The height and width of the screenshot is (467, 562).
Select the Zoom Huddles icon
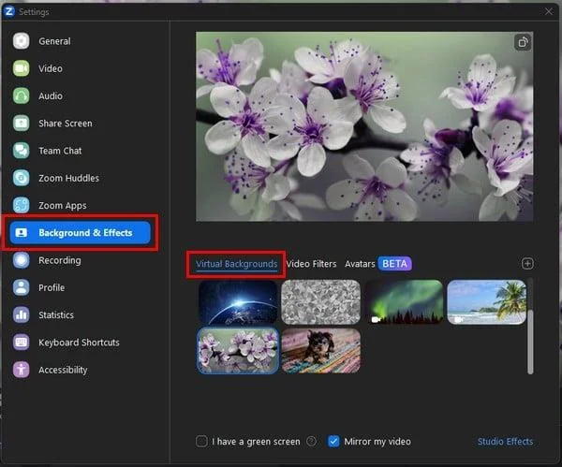pos(22,178)
